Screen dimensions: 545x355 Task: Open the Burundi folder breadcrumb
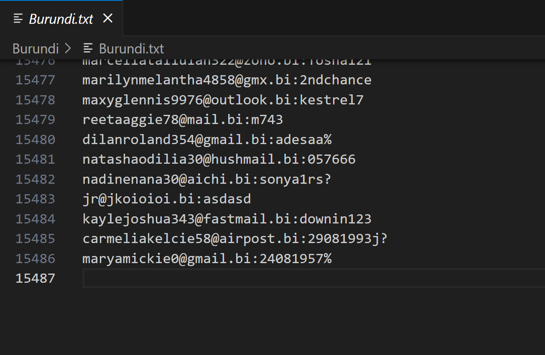pos(36,48)
